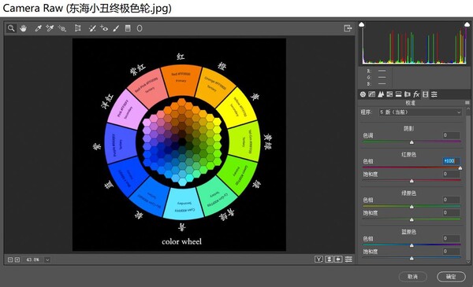Select the Targeted Adjustment tool
This screenshot has width=473, height=287.
[62, 28]
